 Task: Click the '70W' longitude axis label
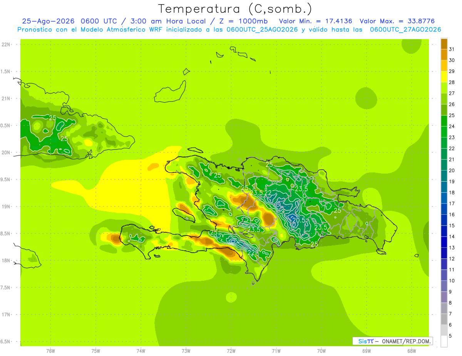pos(321,351)
